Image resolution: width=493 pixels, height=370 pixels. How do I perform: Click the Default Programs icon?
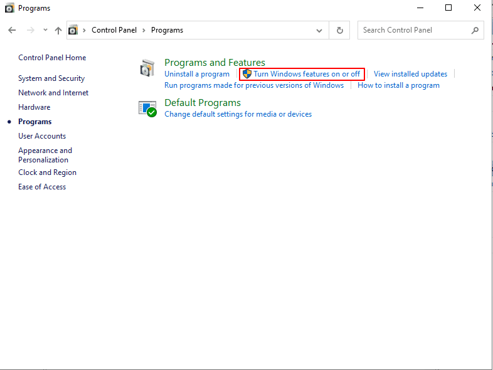(x=147, y=108)
